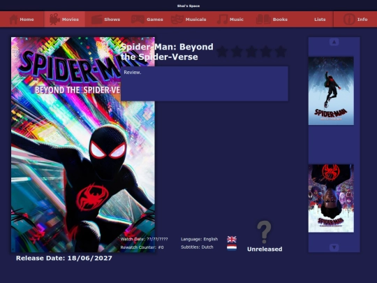Viewport: 377px width, 283px height.
Task: Click the Movies camera icon
Action: click(x=54, y=20)
